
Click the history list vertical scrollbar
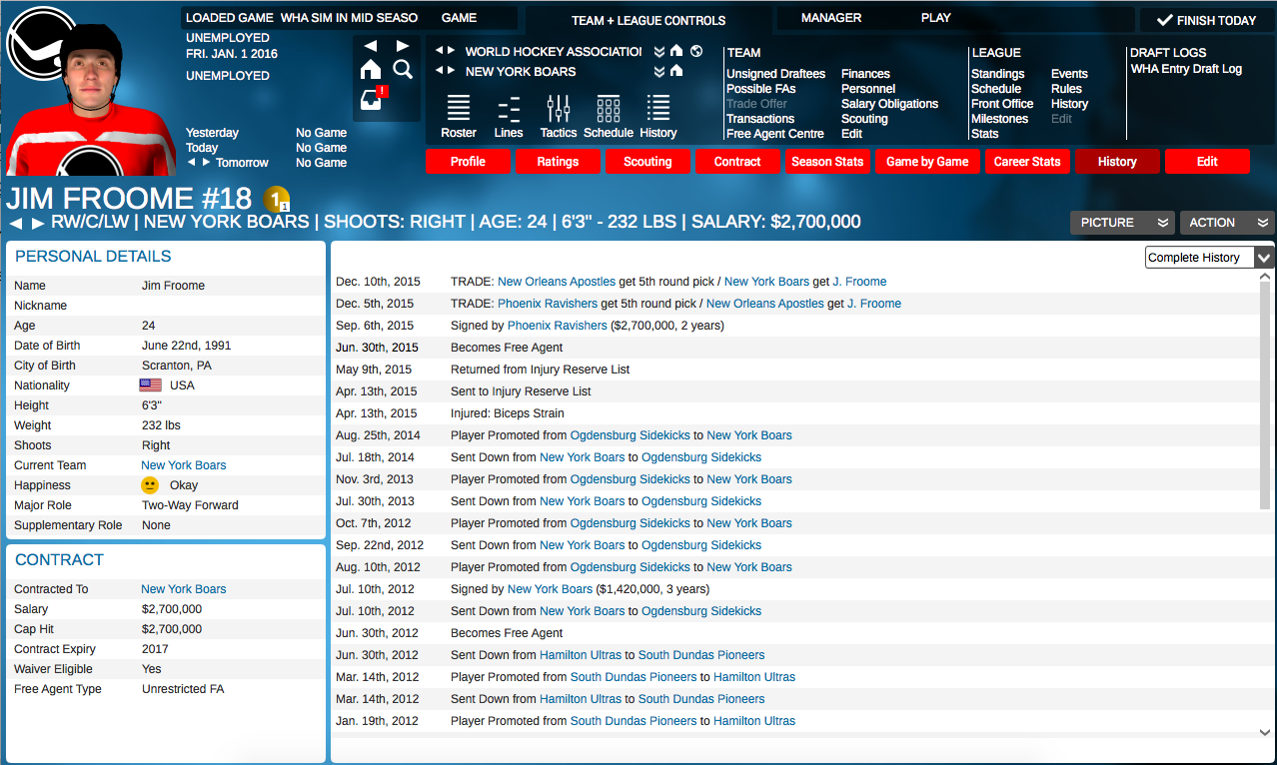point(1265,399)
